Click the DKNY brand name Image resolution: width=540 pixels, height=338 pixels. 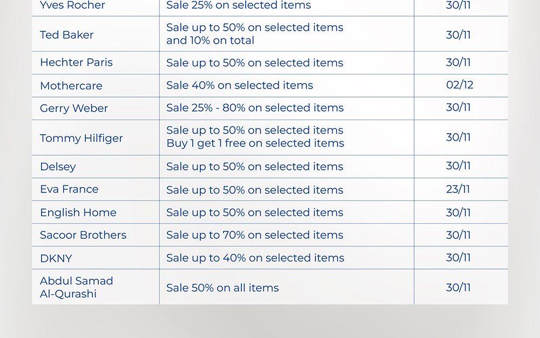[56, 258]
